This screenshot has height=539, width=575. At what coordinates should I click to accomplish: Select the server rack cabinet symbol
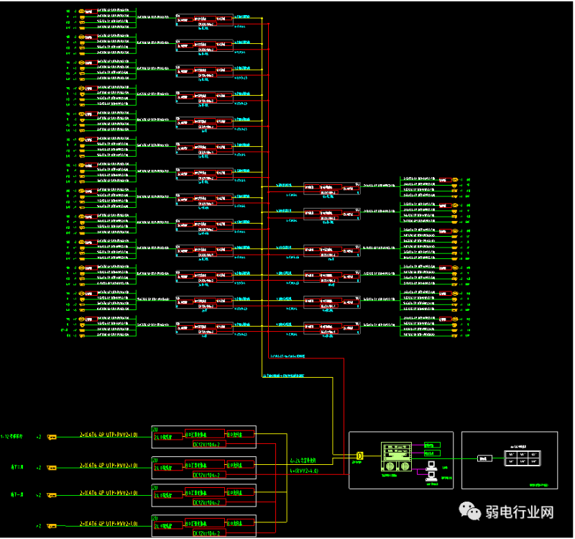pyautogui.click(x=395, y=456)
